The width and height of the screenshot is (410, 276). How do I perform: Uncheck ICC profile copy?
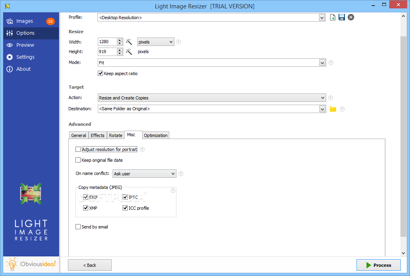pos(125,208)
